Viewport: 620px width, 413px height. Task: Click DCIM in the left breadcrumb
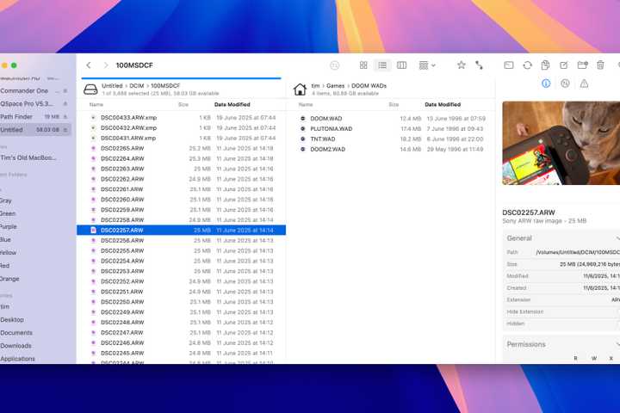(137, 86)
